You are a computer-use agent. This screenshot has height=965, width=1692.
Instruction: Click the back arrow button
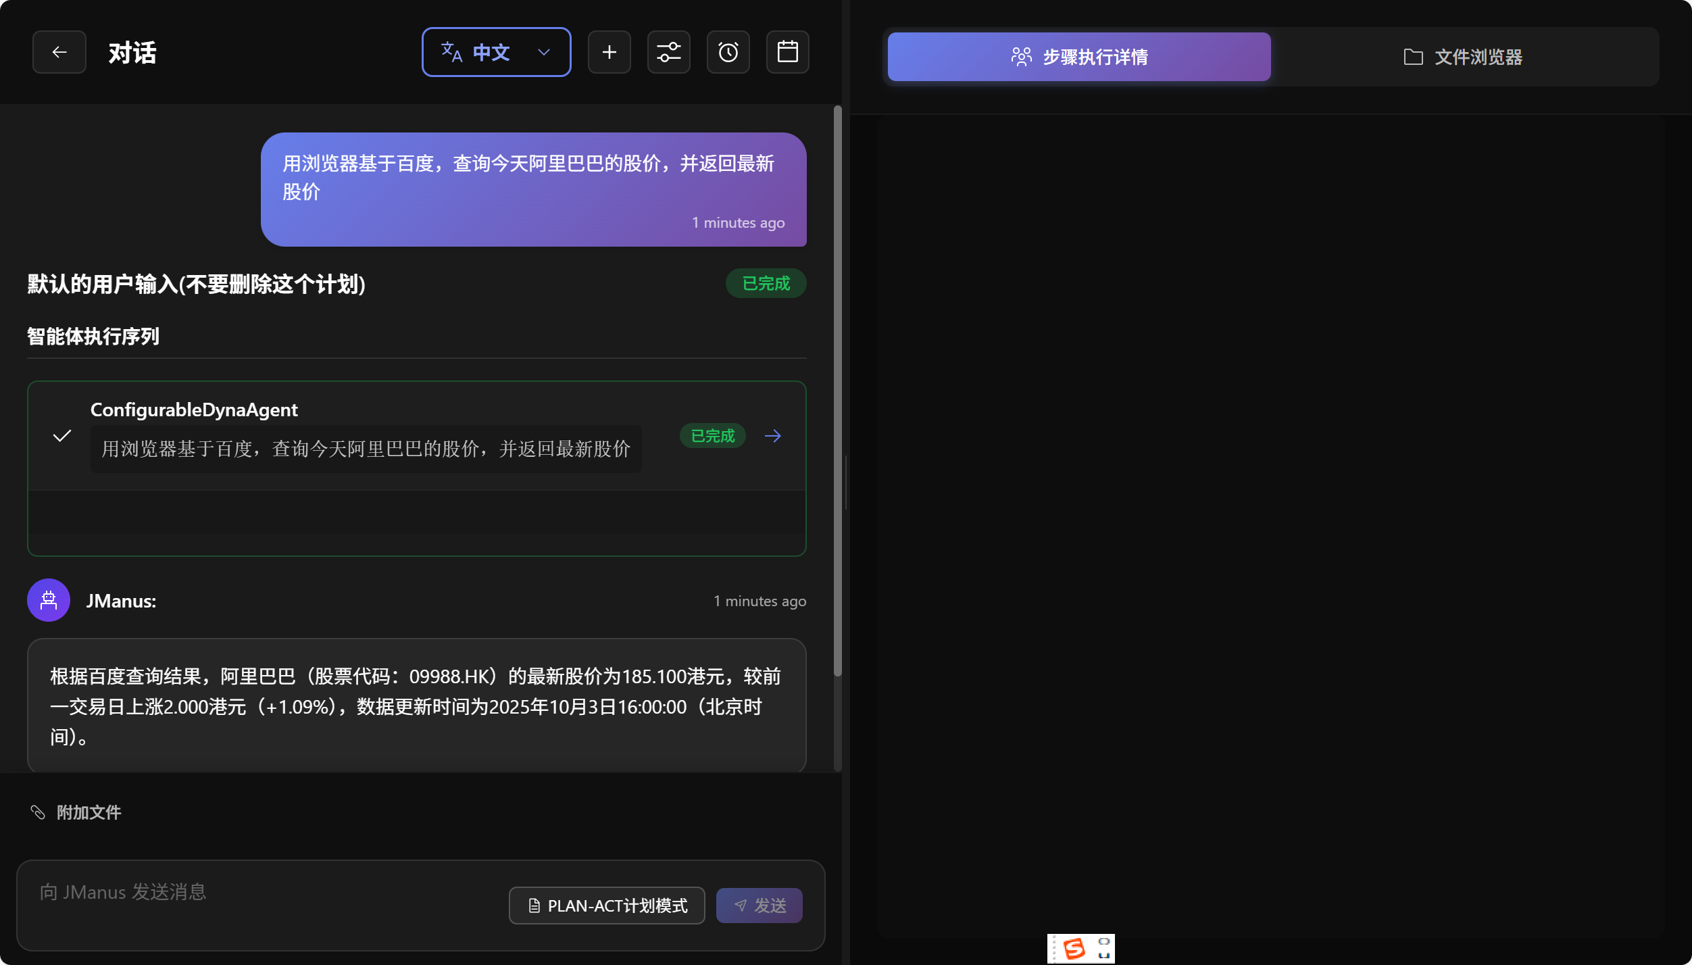[59, 52]
